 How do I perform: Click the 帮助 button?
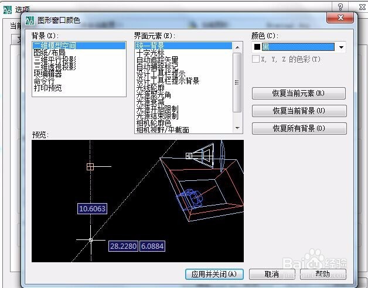coord(323,274)
